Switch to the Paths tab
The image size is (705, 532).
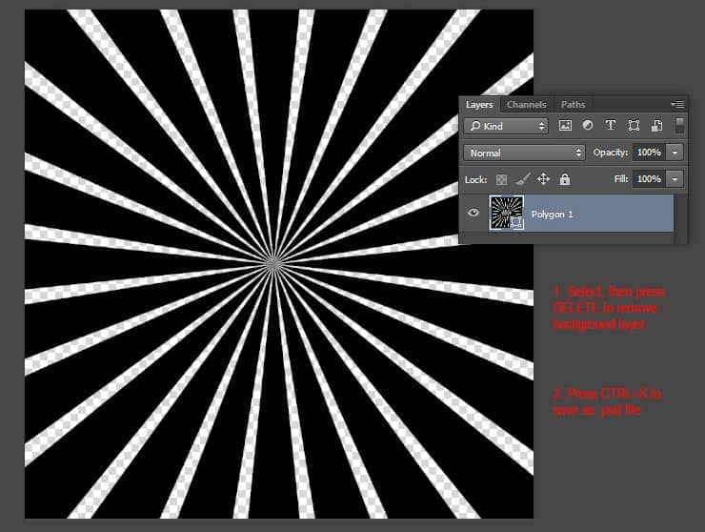tap(573, 105)
